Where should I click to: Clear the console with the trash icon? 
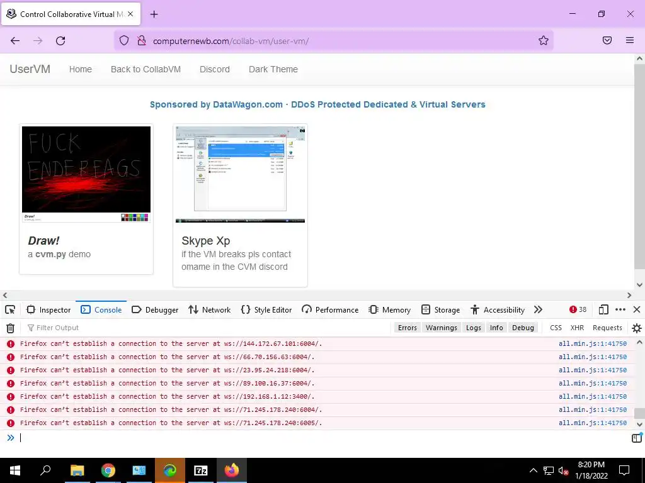(x=10, y=328)
